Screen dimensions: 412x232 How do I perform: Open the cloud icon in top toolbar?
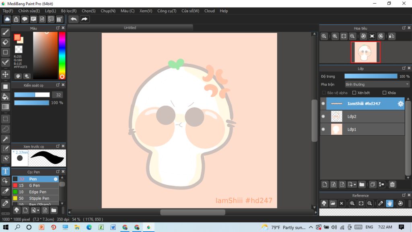coord(7,19)
